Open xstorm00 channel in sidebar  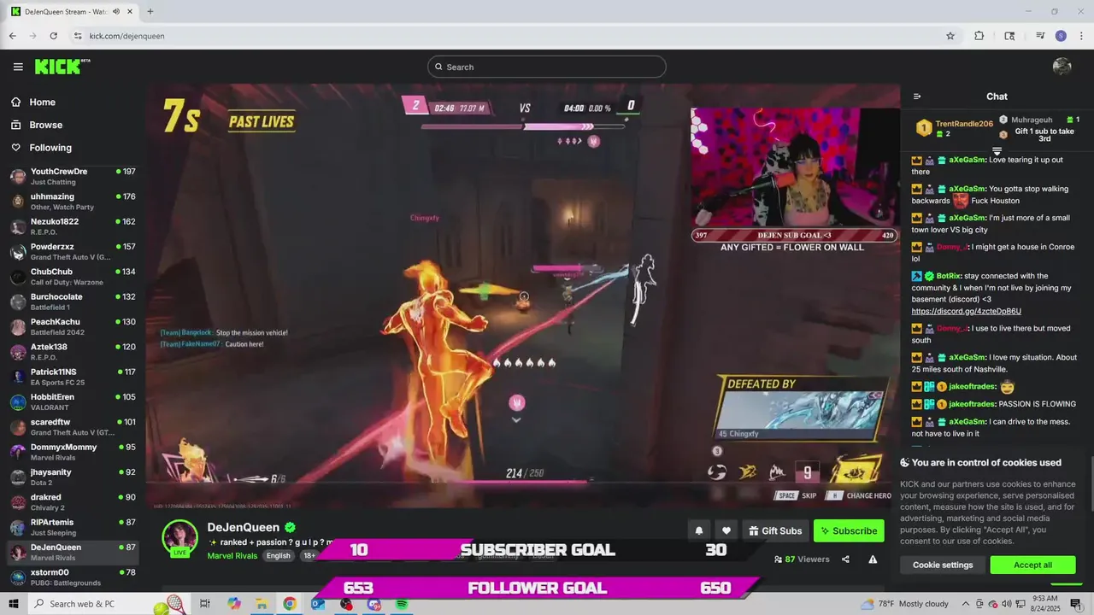73,577
